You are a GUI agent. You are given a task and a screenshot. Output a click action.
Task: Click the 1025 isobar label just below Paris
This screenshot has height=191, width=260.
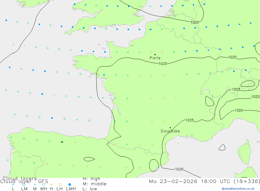tap(163, 64)
